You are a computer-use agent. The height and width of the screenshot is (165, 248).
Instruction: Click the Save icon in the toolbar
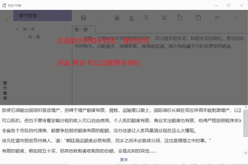[83, 18]
